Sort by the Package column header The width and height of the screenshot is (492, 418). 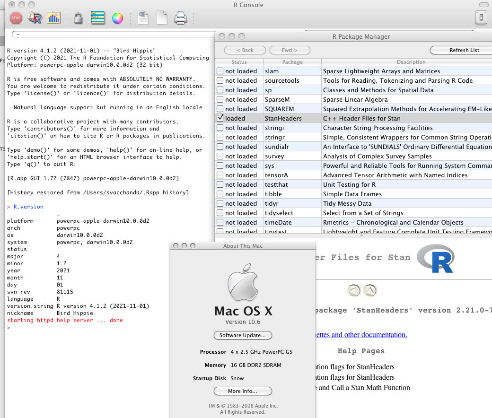[x=292, y=62]
